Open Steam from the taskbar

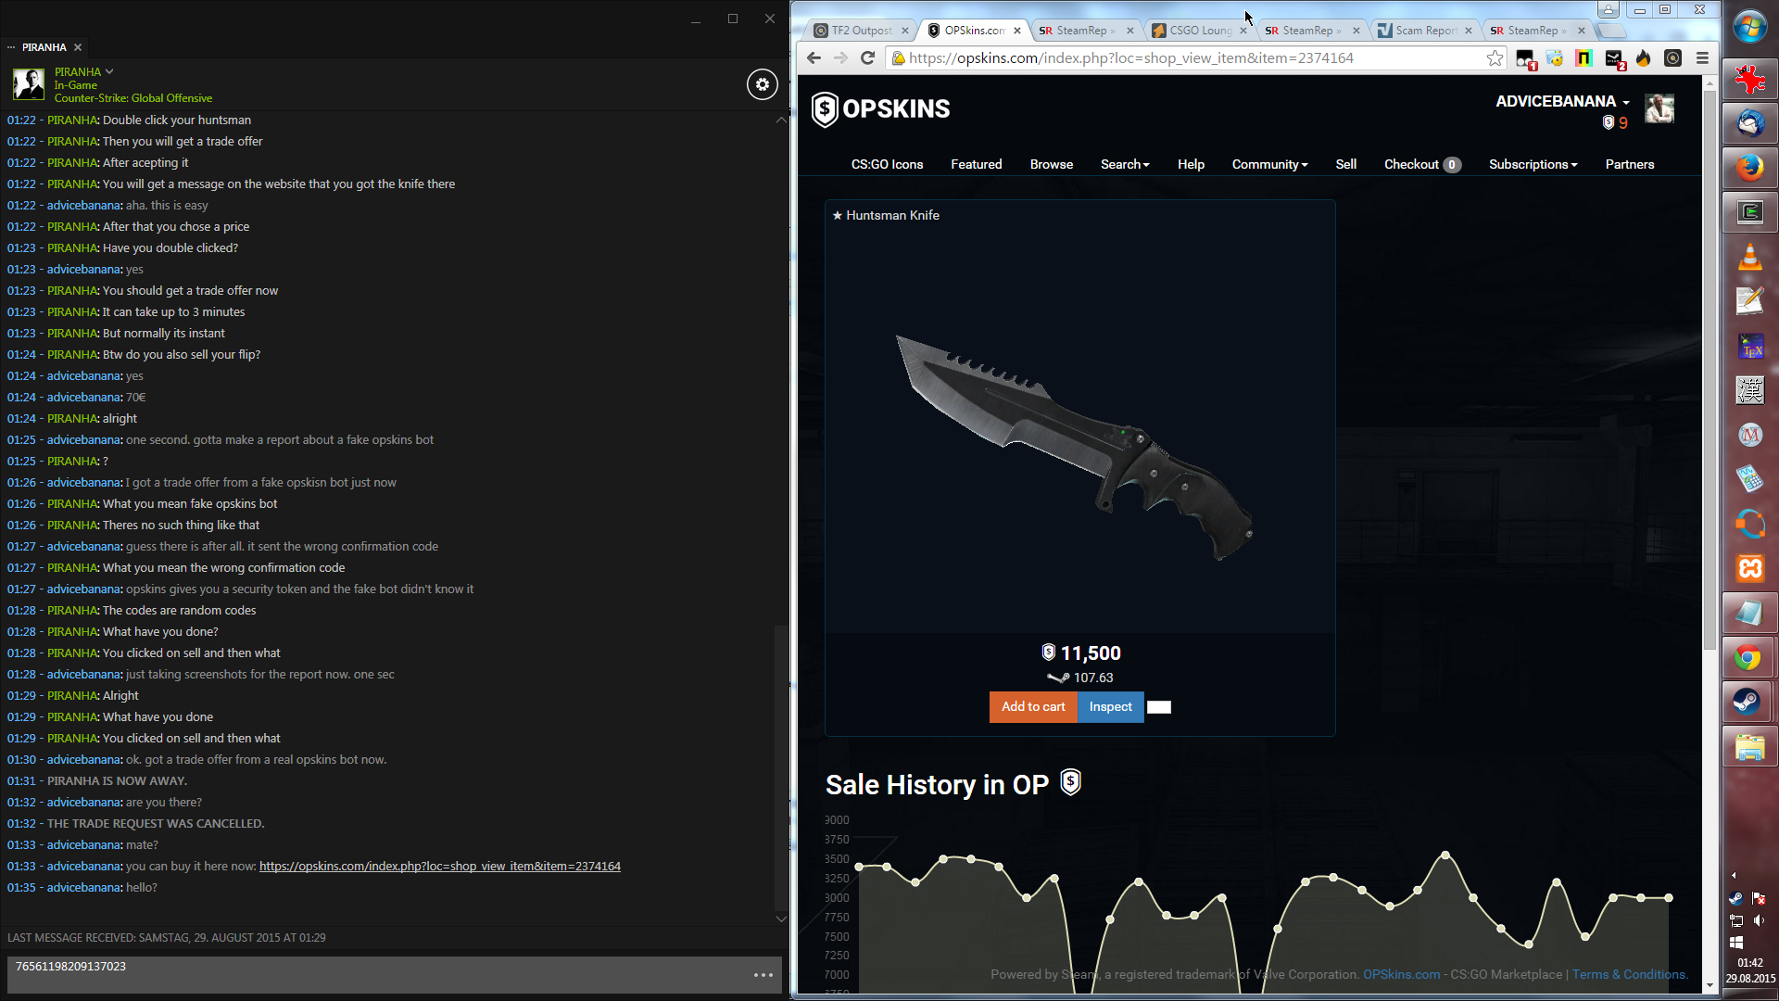coord(1748,703)
